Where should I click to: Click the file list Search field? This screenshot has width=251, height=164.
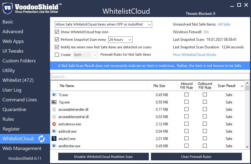[150, 77]
